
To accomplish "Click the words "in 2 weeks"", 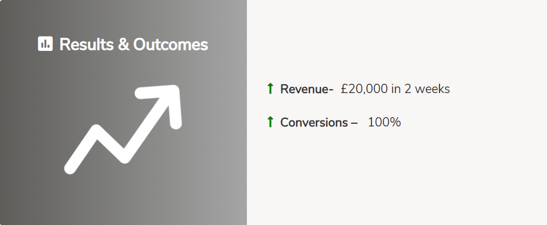I will (x=420, y=89).
